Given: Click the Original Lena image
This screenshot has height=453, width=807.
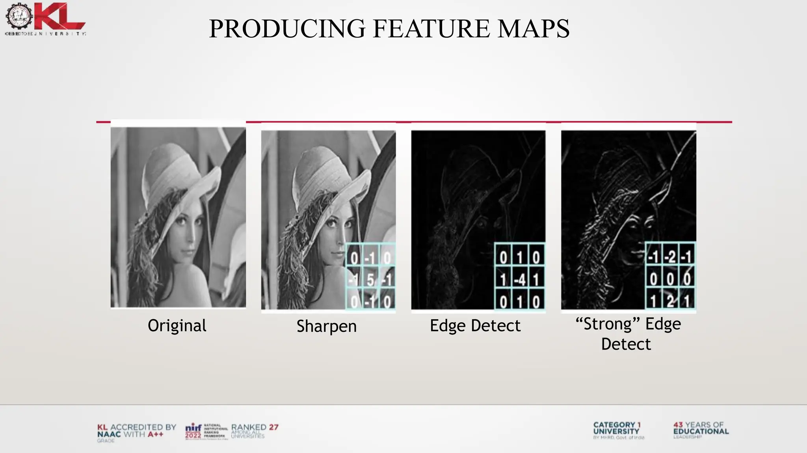Looking at the screenshot, I should [x=178, y=217].
